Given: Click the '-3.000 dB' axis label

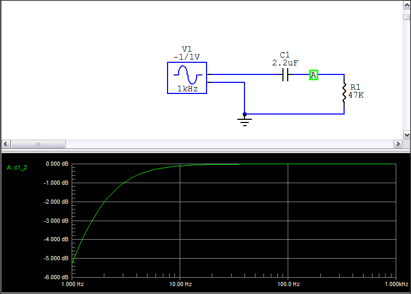Looking at the screenshot, I should point(56,221).
